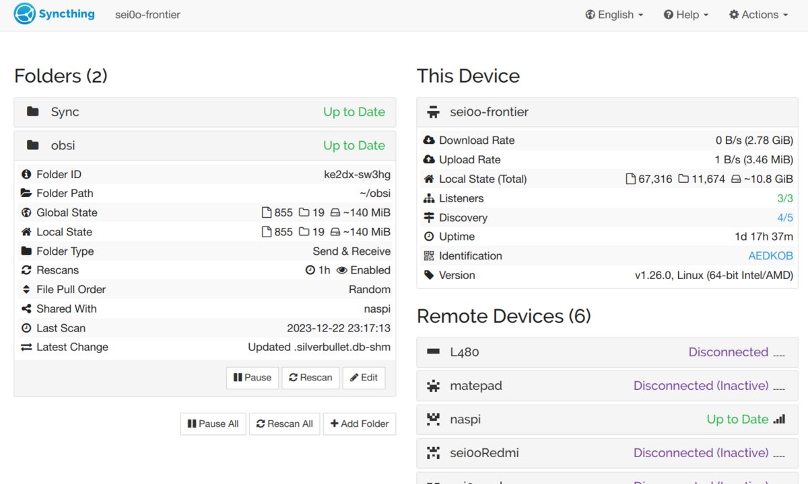Click the Identification QR code icon
The height and width of the screenshot is (484, 808).
click(x=429, y=256)
